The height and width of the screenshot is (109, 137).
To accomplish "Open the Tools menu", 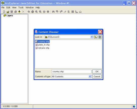I will 21,8.
